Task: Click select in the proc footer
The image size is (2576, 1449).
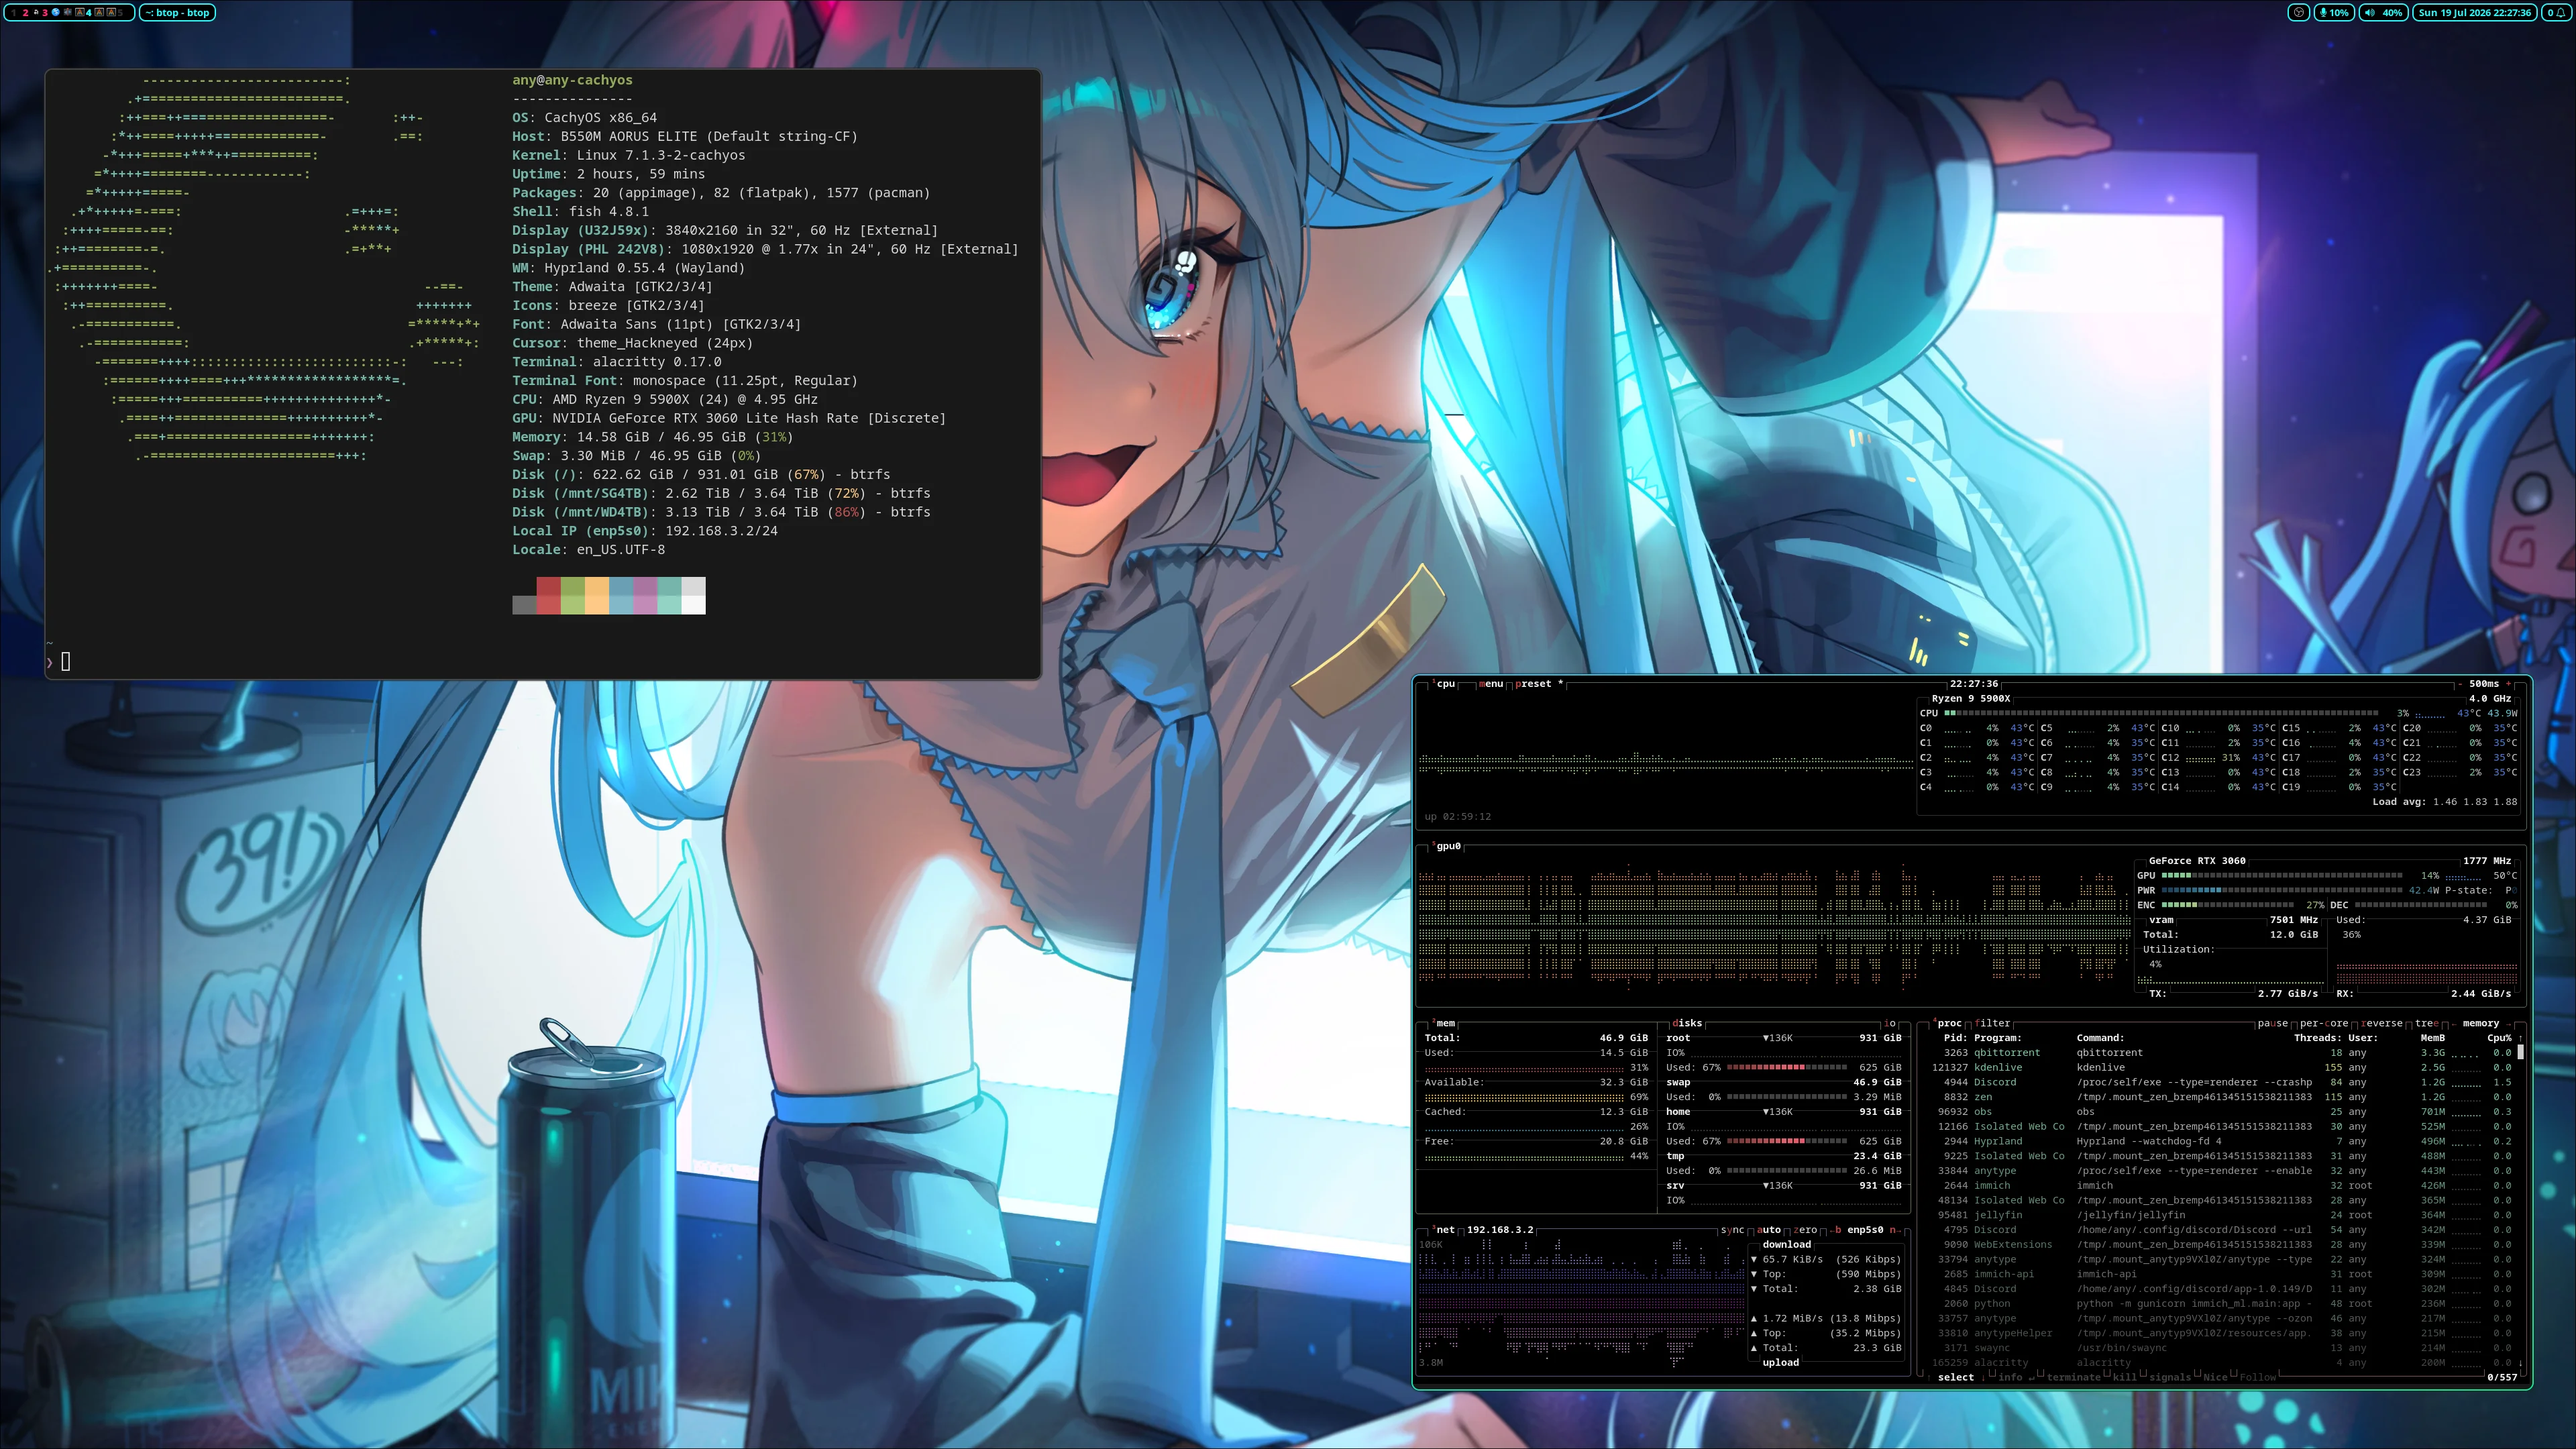Action: coord(1956,1378)
